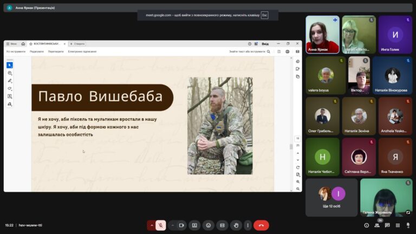Leave the call with red hang-up button
The width and height of the screenshot is (416, 234).
tap(261, 225)
